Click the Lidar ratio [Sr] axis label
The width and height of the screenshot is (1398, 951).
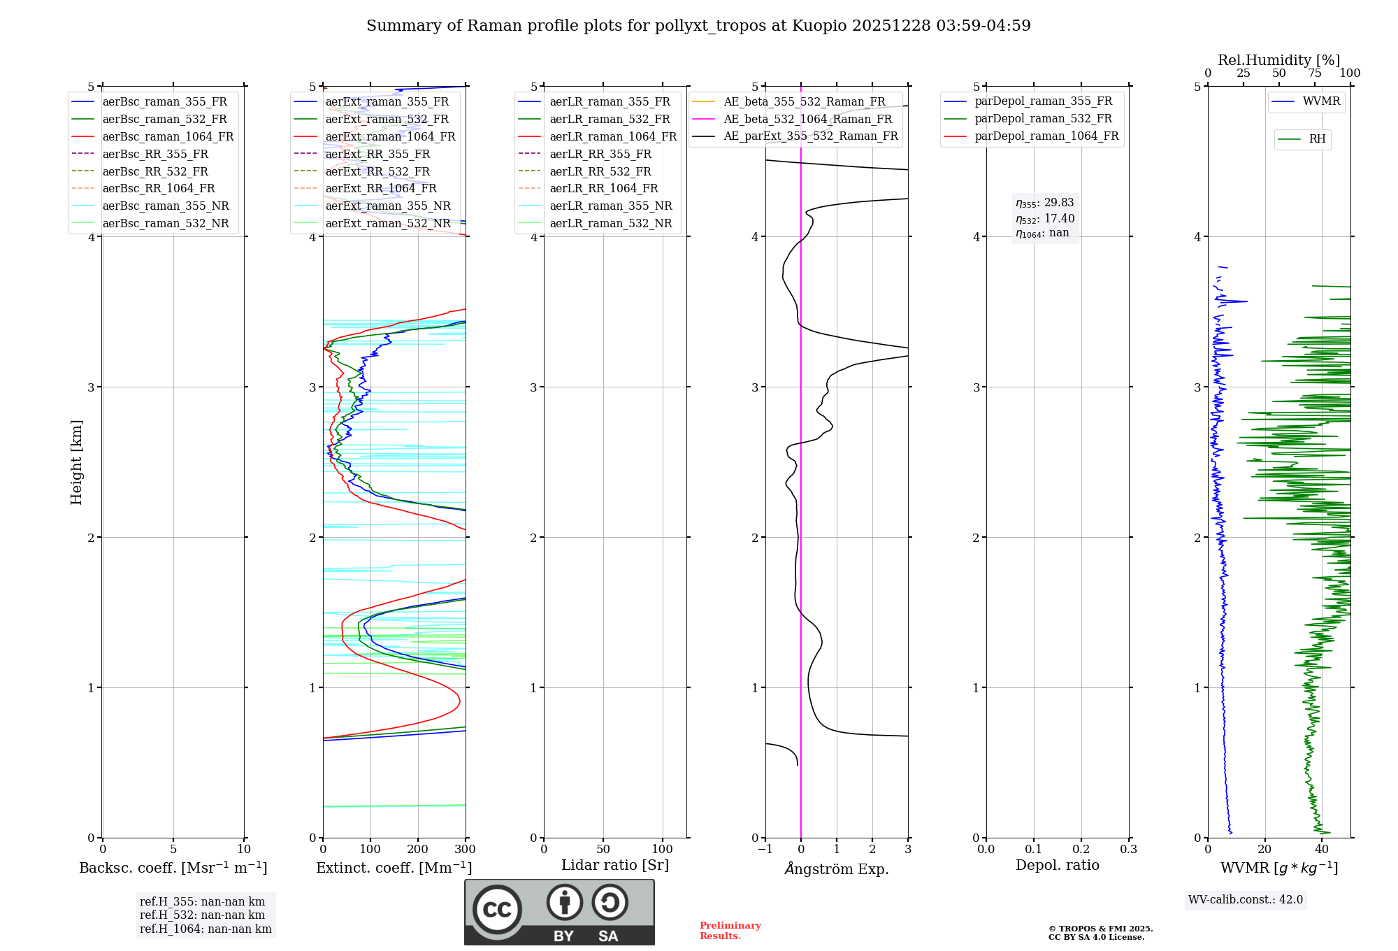click(x=614, y=865)
